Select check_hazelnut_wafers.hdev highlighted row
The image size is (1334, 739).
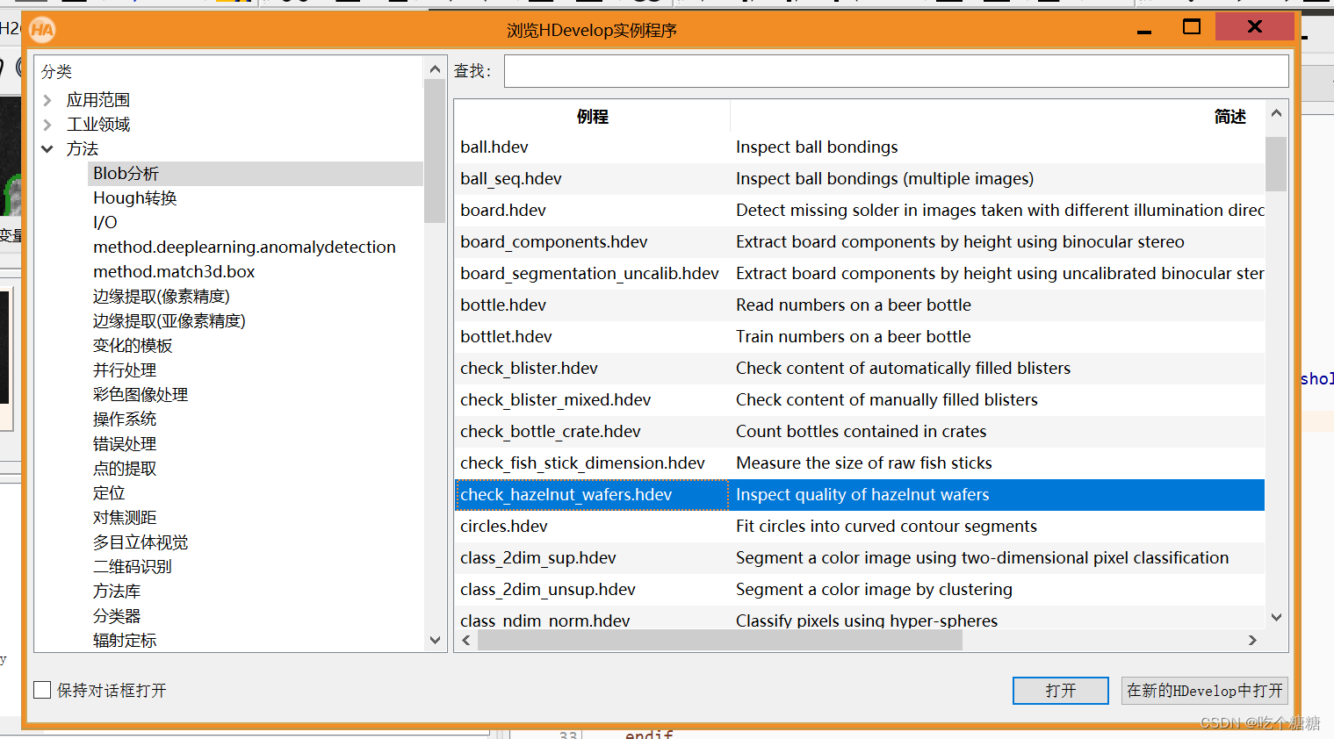[x=860, y=495]
